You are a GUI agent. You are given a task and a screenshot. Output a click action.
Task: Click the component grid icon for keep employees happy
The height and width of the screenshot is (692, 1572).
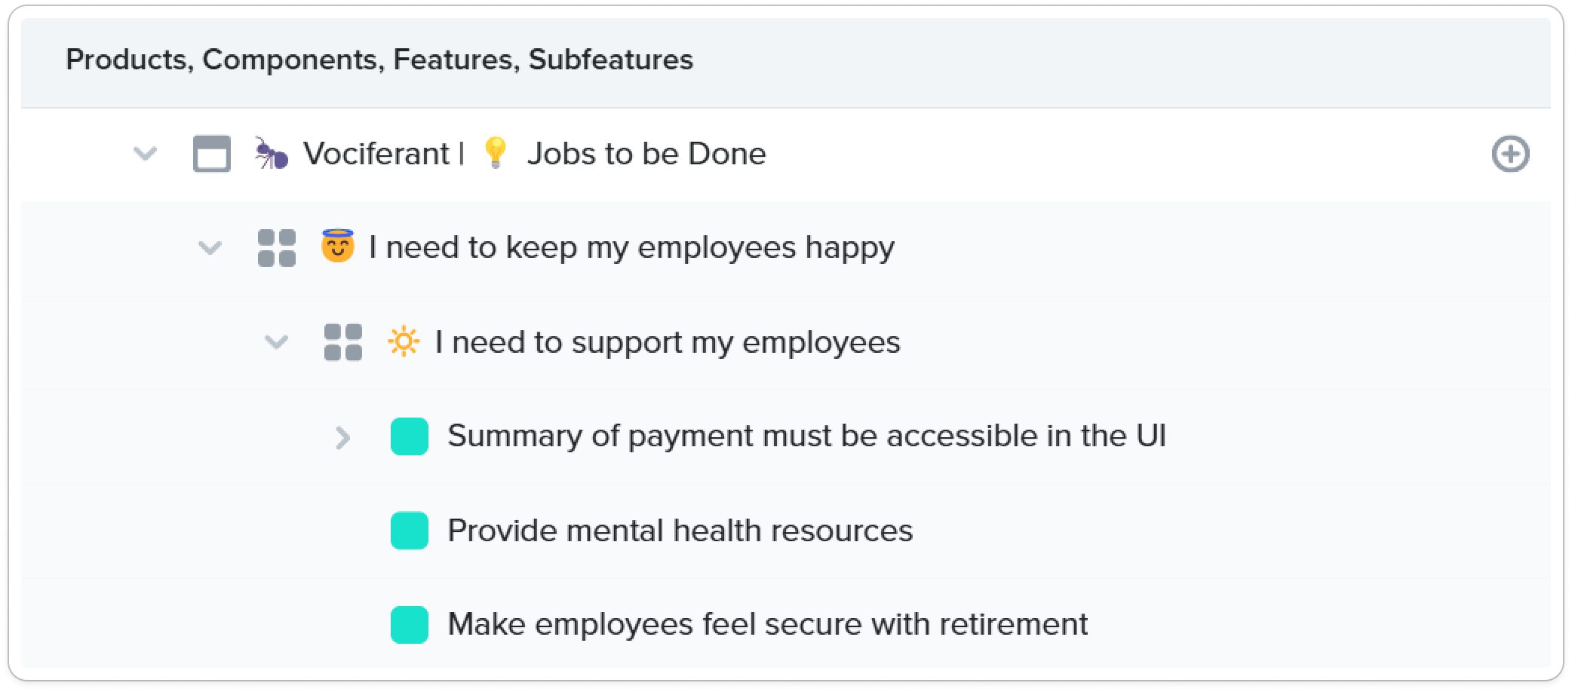(x=277, y=248)
